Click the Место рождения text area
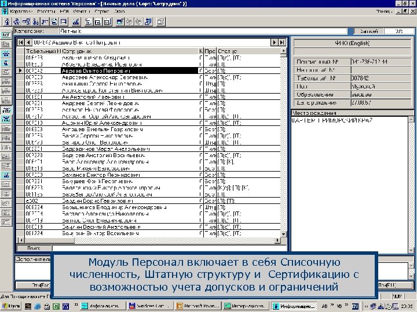Viewport: 417px width, 312px height. (x=350, y=184)
